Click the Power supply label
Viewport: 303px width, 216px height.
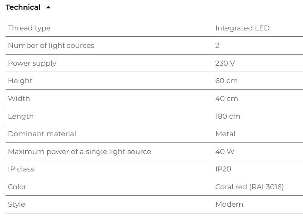[x=32, y=63]
